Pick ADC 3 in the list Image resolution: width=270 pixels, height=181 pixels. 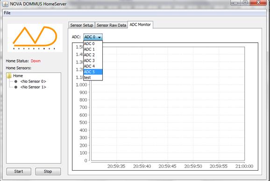[x=93, y=61]
